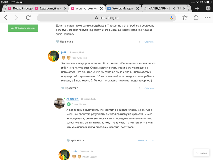Reply to Анастасия's comment via Ответить
This screenshot has height=160, width=213.
(143, 141)
